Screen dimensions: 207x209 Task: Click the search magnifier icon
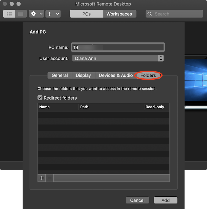click(x=150, y=14)
